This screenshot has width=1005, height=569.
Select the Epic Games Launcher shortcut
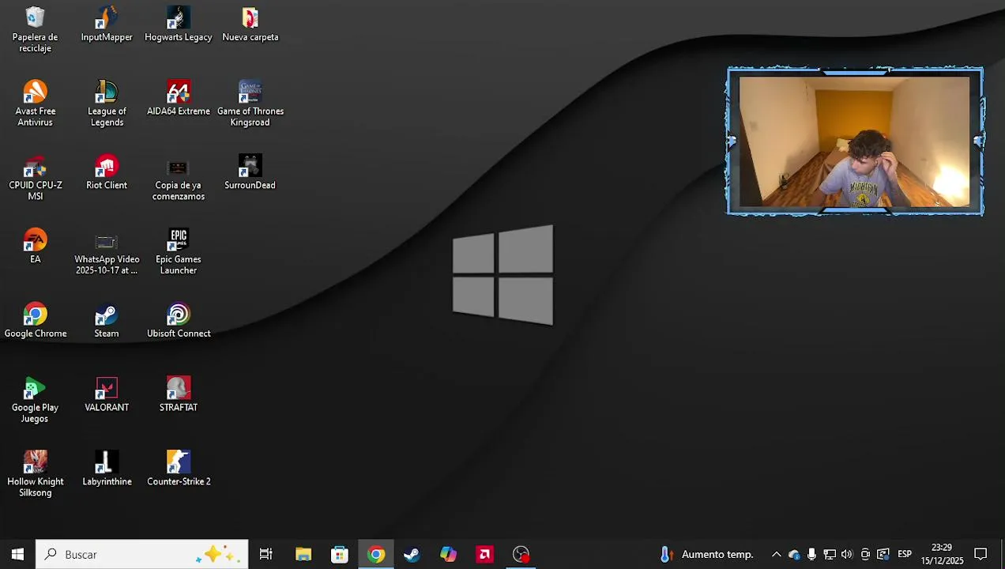179,252
